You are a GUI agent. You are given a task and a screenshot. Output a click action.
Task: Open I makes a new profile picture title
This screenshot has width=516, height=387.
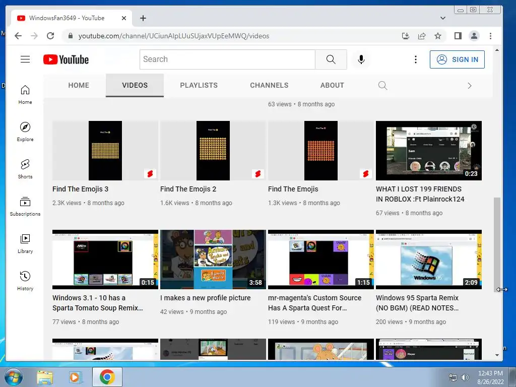[206, 298]
